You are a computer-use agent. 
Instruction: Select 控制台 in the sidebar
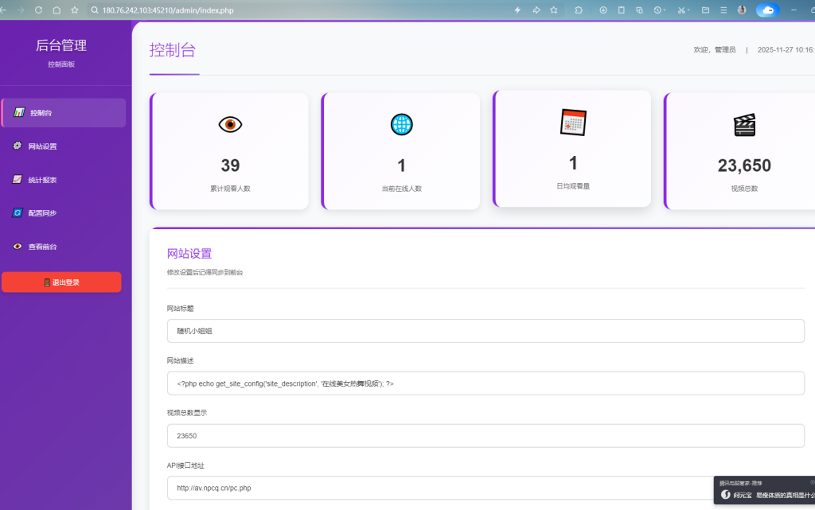(64, 113)
